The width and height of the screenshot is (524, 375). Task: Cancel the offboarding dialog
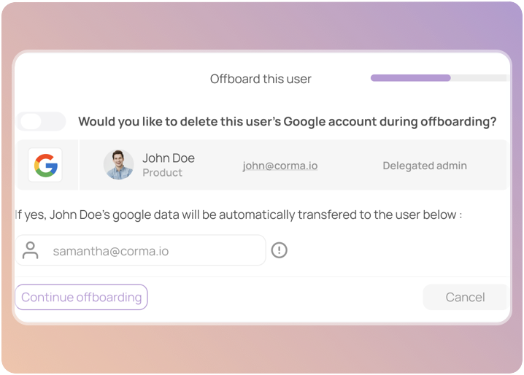click(x=465, y=297)
